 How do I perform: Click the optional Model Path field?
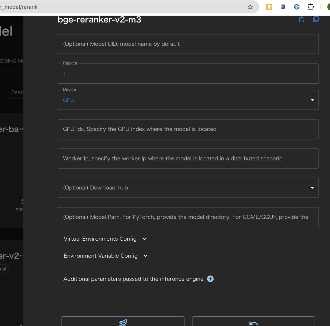tap(188, 217)
